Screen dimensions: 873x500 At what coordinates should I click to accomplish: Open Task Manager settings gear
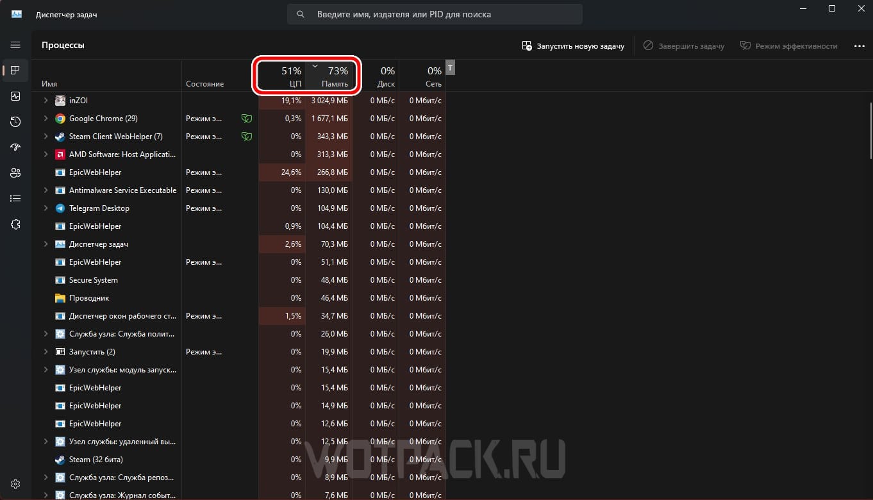coord(15,485)
